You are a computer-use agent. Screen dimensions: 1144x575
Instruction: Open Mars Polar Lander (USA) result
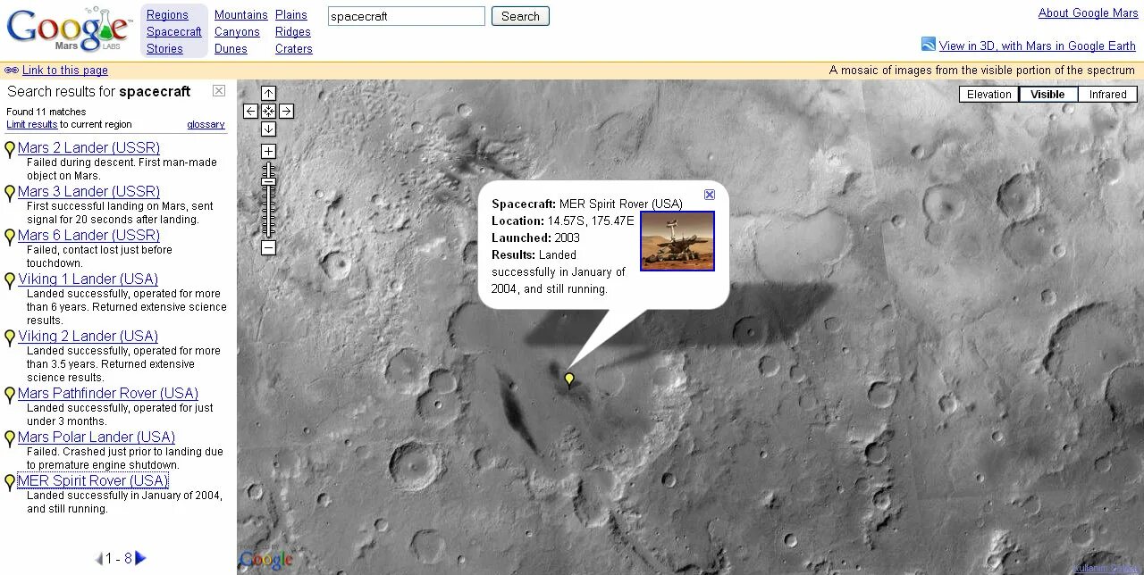[x=97, y=437]
